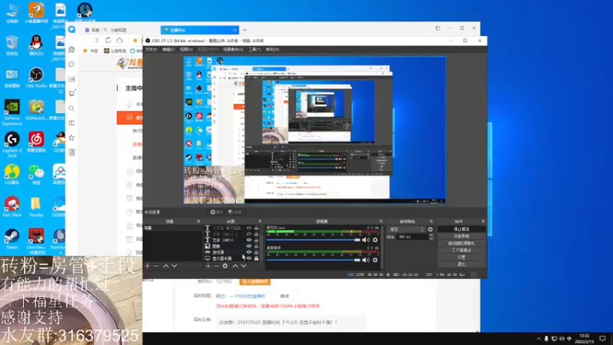Toggle visibility of 显示器采集 source
This screenshot has width=613, height=345.
pyautogui.click(x=249, y=258)
